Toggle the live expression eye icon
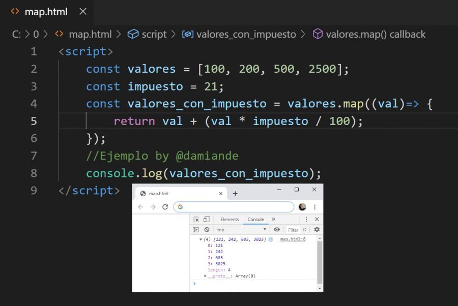 [x=277, y=229]
